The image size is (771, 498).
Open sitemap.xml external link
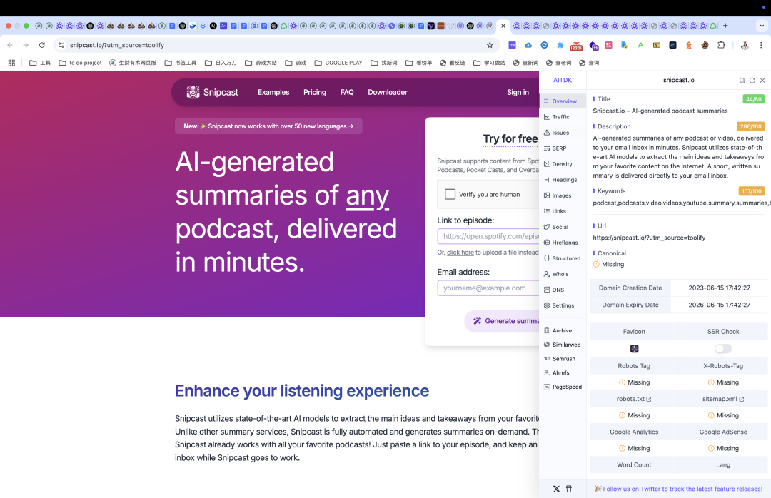coord(722,400)
